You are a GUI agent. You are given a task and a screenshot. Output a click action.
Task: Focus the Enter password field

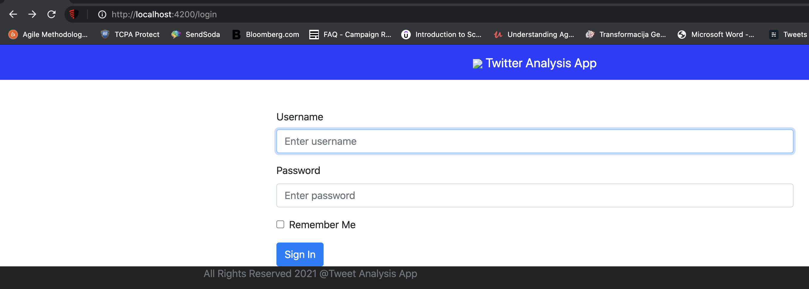tap(535, 195)
